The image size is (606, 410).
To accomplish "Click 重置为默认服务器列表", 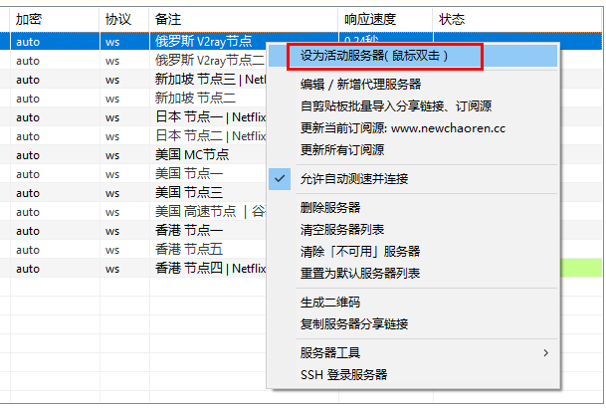I will tap(359, 274).
